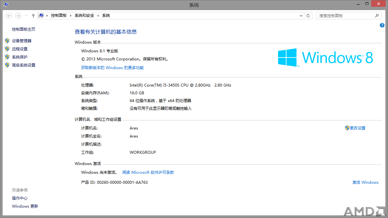Click Windows 8.1 专业版 text
Image resolution: width=388 pixels, height=218 pixels.
point(100,51)
